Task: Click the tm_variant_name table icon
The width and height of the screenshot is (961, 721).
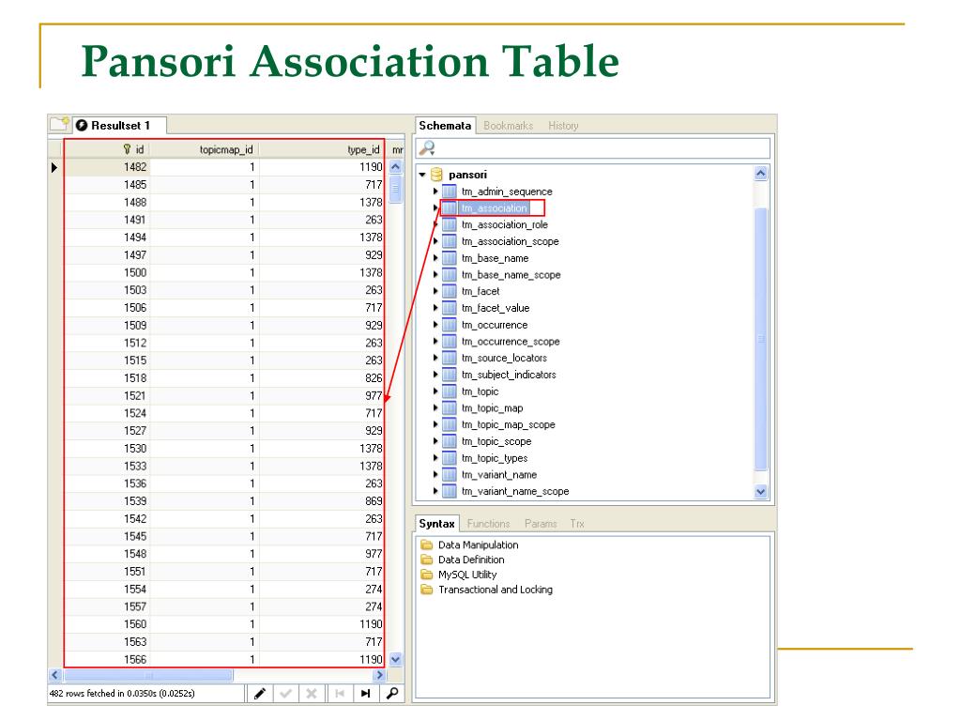Action: click(450, 474)
